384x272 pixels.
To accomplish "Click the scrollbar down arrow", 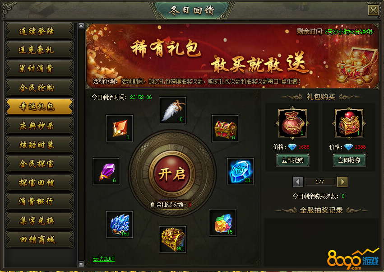I will tap(81, 264).
